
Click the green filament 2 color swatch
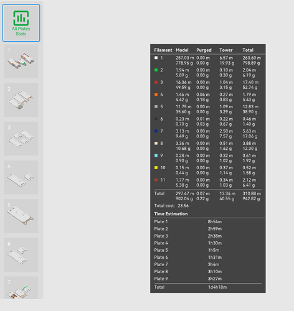(x=156, y=70)
